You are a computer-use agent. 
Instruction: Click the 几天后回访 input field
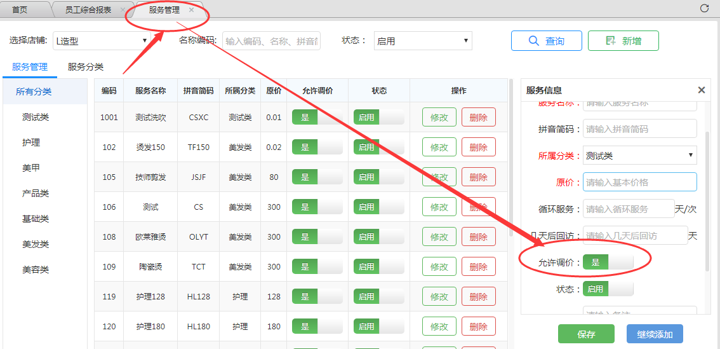pyautogui.click(x=635, y=235)
